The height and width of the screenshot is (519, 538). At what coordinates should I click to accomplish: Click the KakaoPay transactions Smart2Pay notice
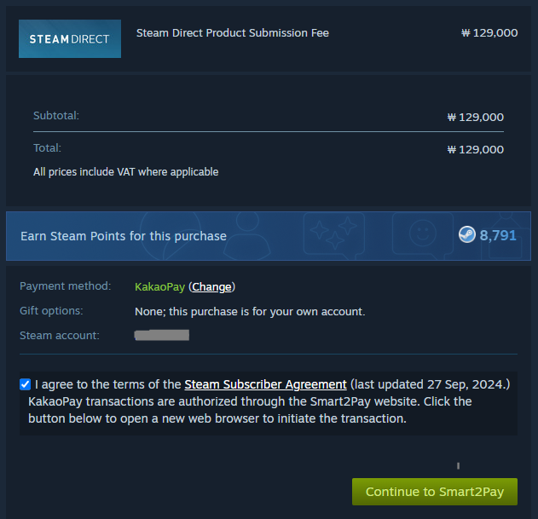pyautogui.click(x=250, y=410)
